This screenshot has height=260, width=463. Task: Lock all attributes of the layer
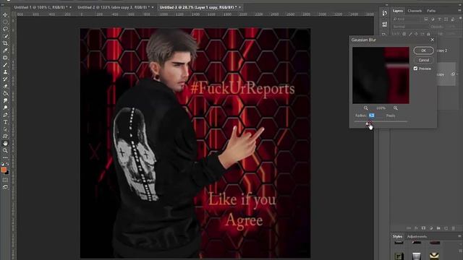(x=428, y=34)
